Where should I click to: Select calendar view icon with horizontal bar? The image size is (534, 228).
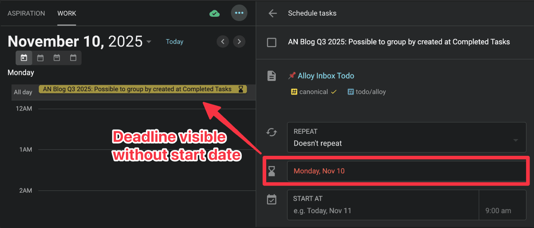[57, 58]
